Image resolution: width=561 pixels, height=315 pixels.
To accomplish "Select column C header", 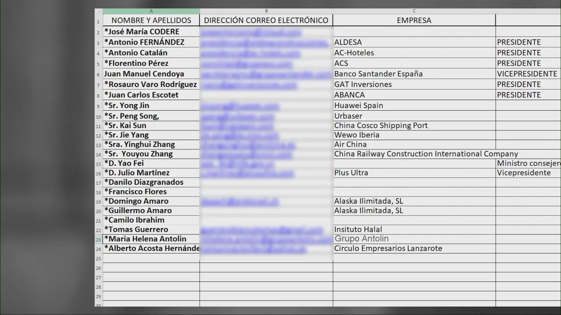I will click(414, 11).
